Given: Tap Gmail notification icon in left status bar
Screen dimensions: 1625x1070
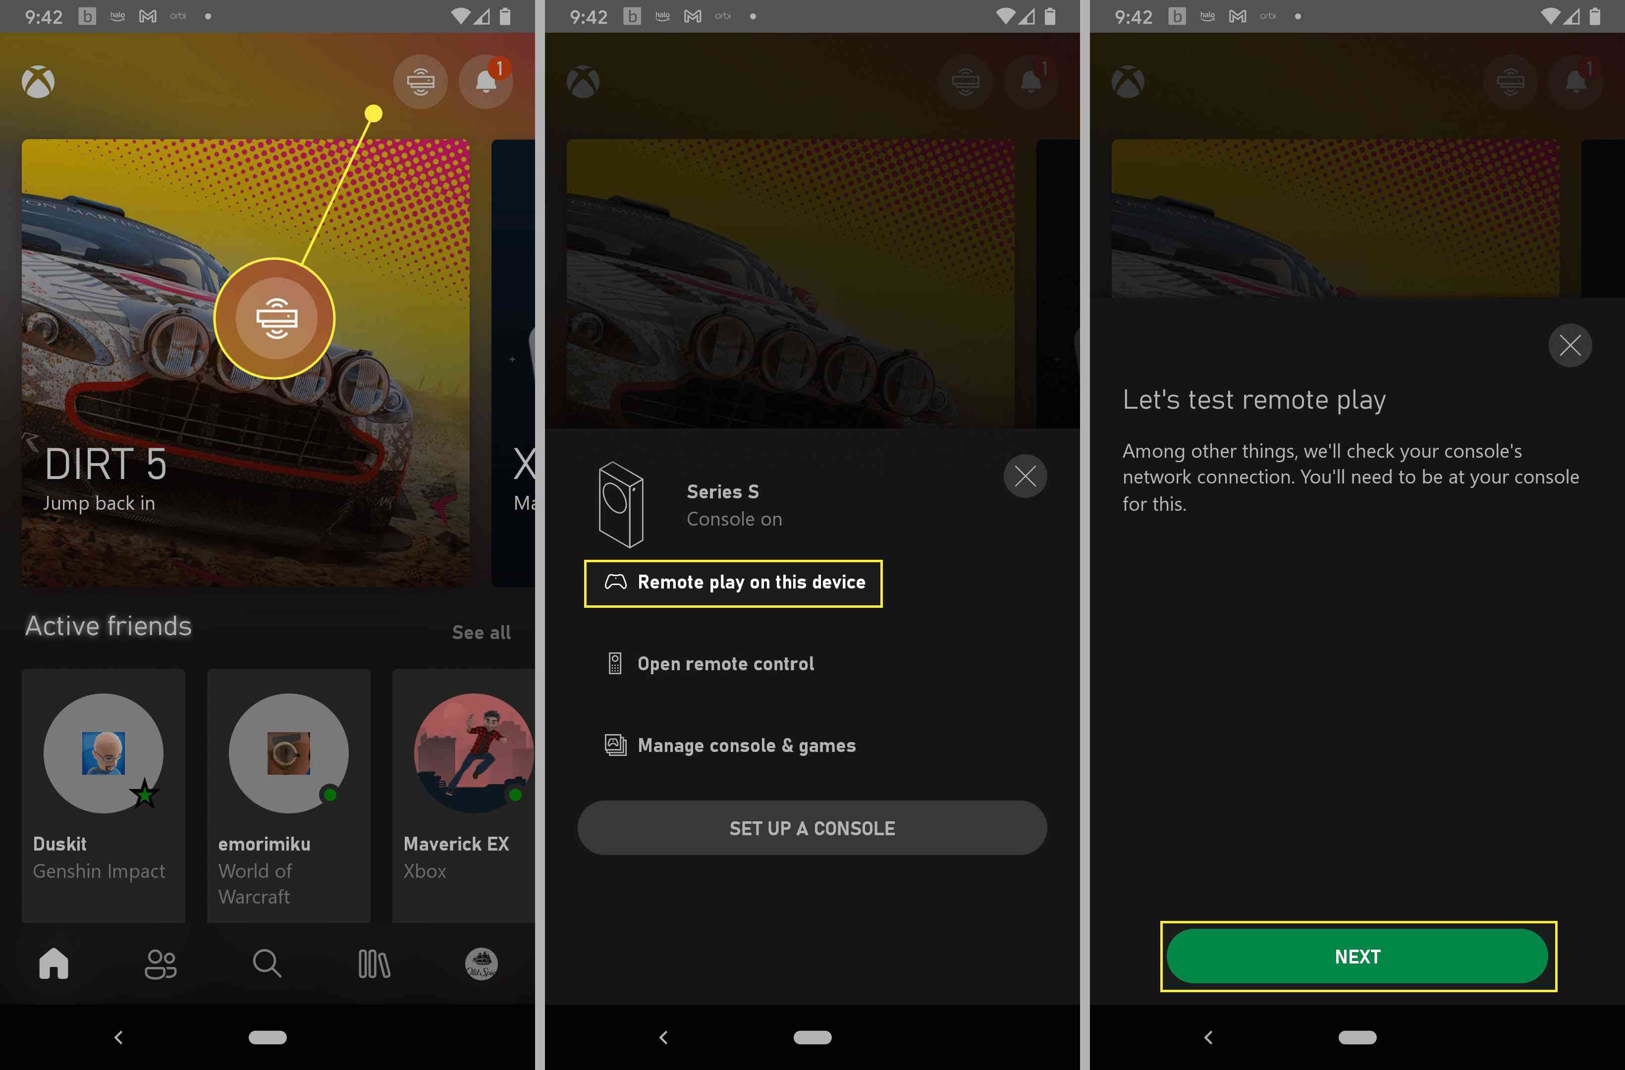Looking at the screenshot, I should [148, 16].
